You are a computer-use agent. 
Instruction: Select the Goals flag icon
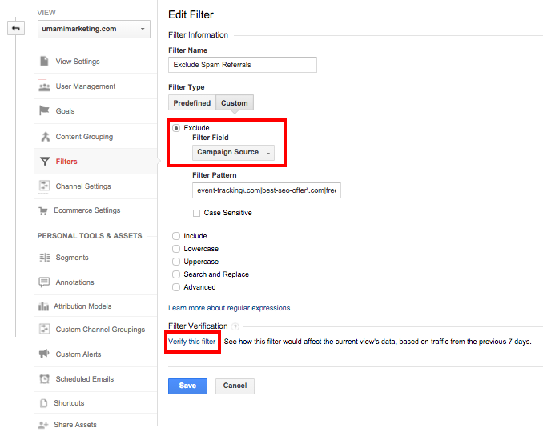pos(44,110)
